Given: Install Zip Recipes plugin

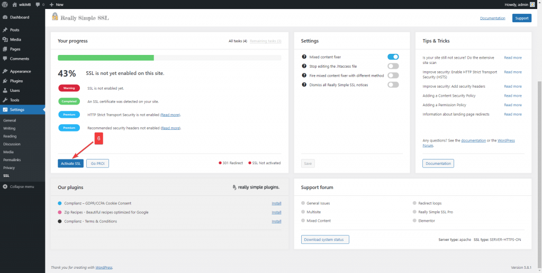Looking at the screenshot, I should click(x=276, y=212).
